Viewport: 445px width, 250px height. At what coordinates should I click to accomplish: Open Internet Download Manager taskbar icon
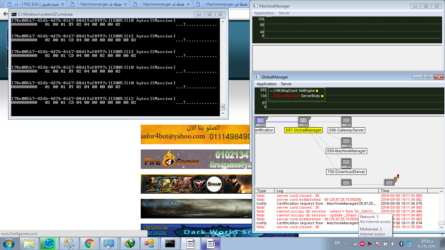pyautogui.click(x=130, y=243)
